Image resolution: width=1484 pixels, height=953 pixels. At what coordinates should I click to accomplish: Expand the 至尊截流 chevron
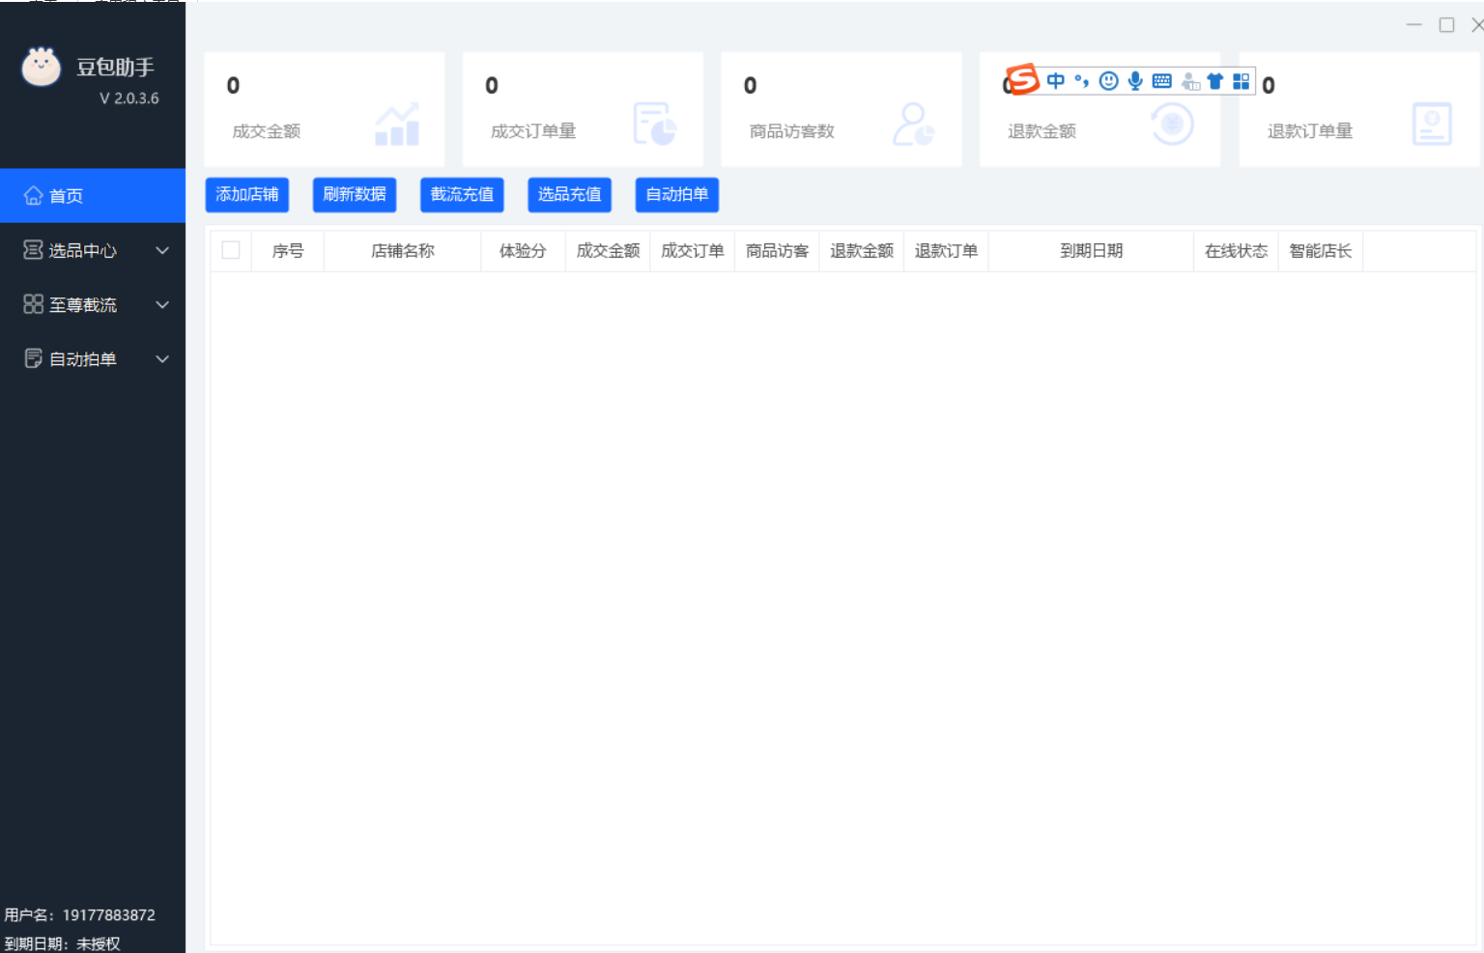(x=162, y=304)
